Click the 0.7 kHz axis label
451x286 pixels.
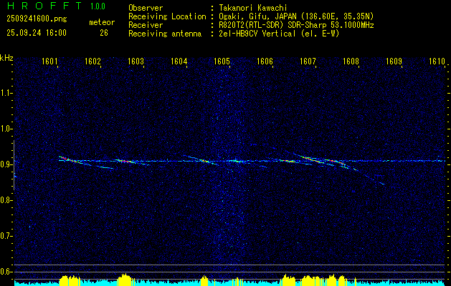[6, 236]
